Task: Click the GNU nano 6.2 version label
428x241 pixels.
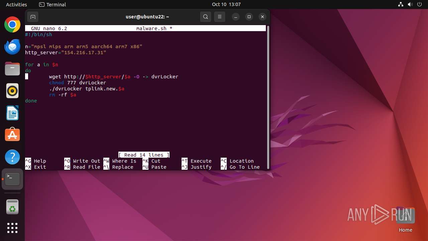Action: point(49,28)
